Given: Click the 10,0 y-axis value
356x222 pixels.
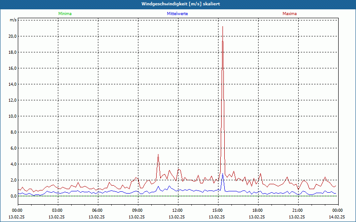Looking at the screenshot, I should coord(13,116).
